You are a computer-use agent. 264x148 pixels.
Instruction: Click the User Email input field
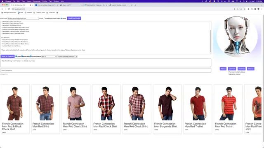tap(23, 18)
